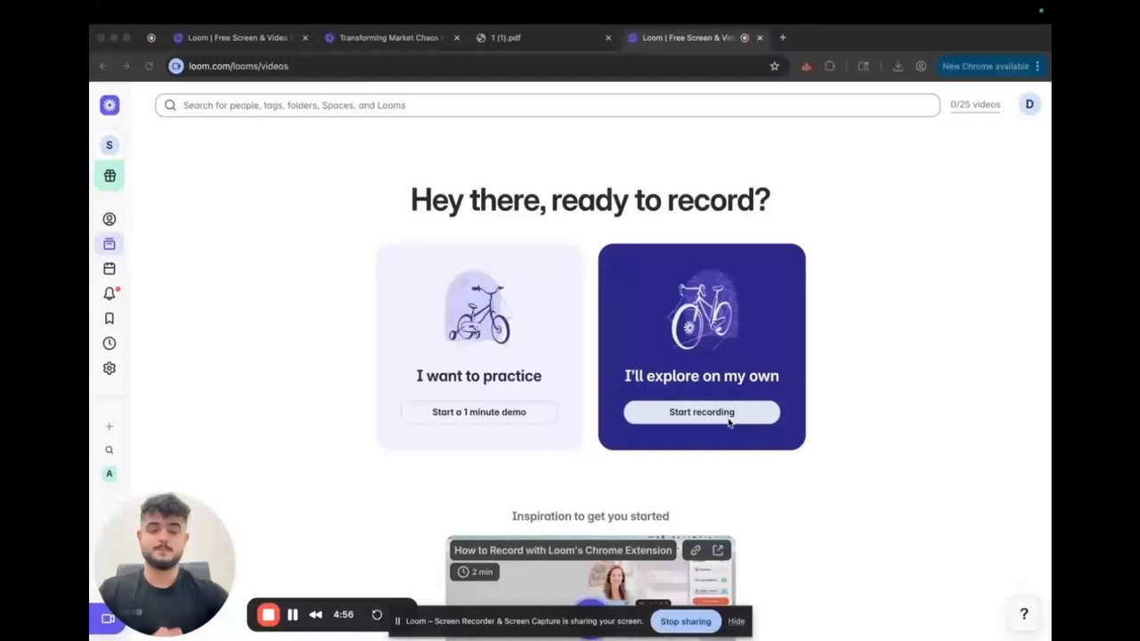Viewport: 1140px width, 641px height.
Task: Click the rewind icon on recording bar
Action: tap(315, 614)
